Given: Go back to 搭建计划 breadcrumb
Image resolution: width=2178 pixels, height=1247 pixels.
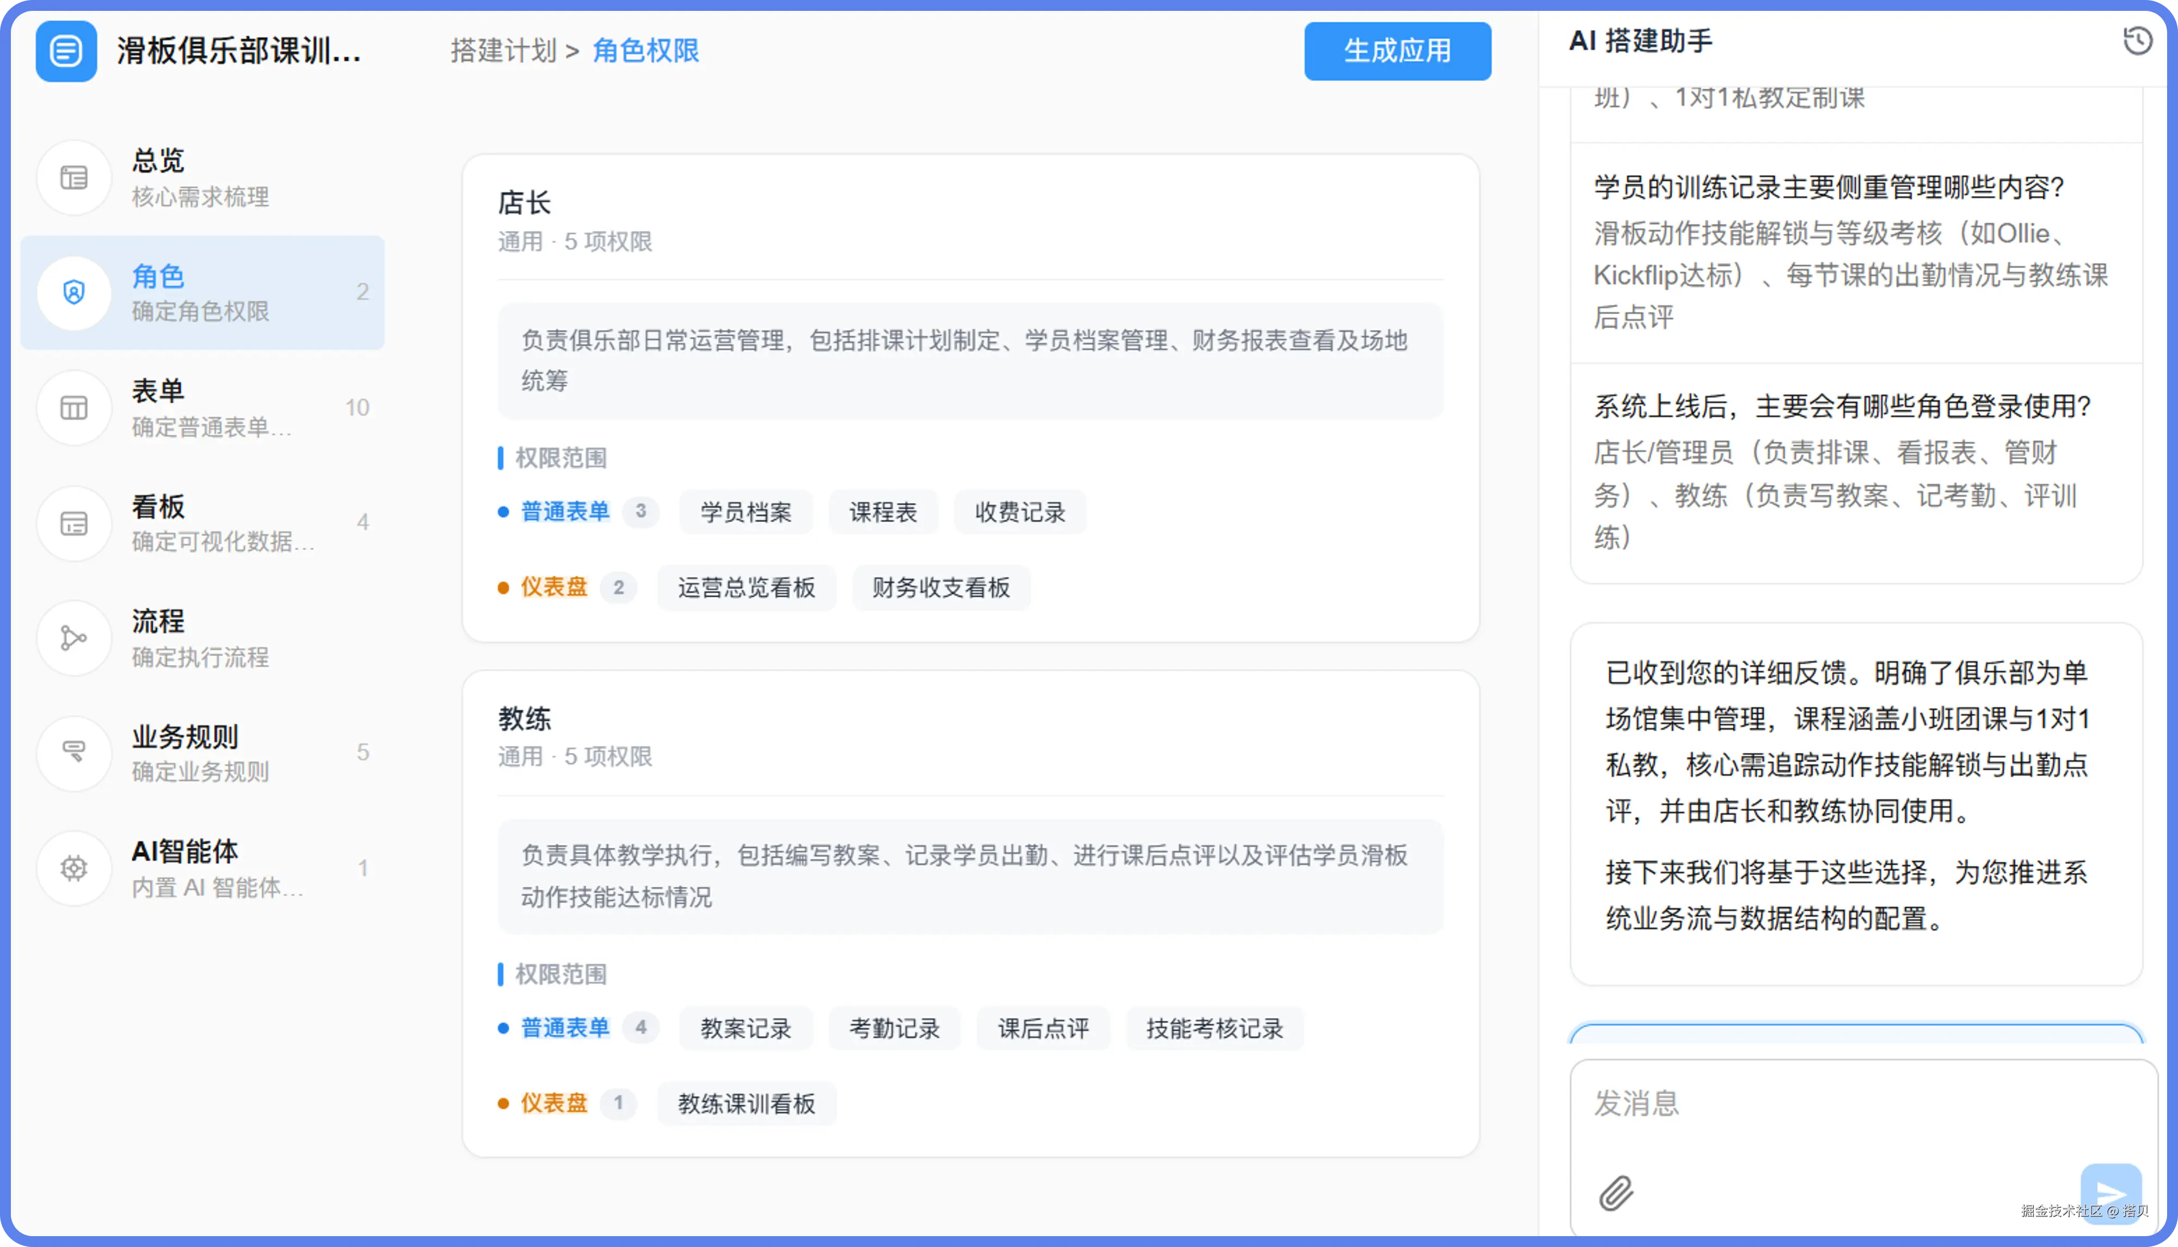Looking at the screenshot, I should pos(503,51).
